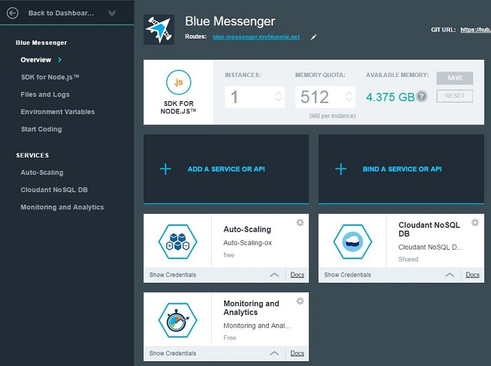Click the plus icon in Add a Service tile

click(x=165, y=169)
